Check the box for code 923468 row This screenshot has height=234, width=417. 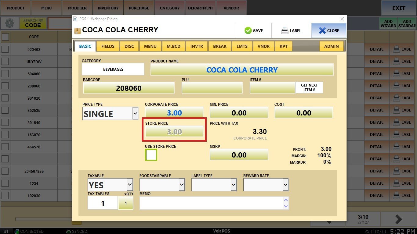pos(5,49)
